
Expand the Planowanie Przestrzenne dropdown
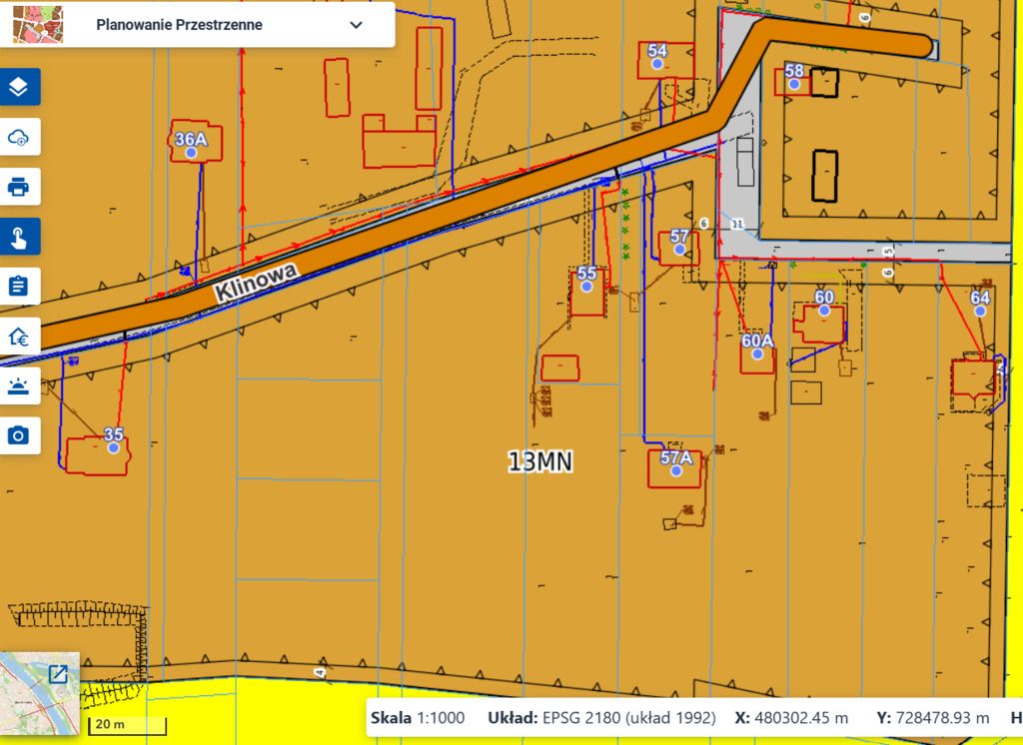pyautogui.click(x=356, y=25)
